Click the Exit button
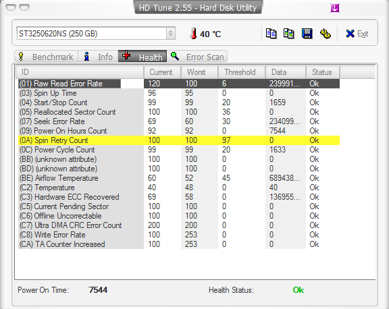The image size is (389, 309). [357, 34]
